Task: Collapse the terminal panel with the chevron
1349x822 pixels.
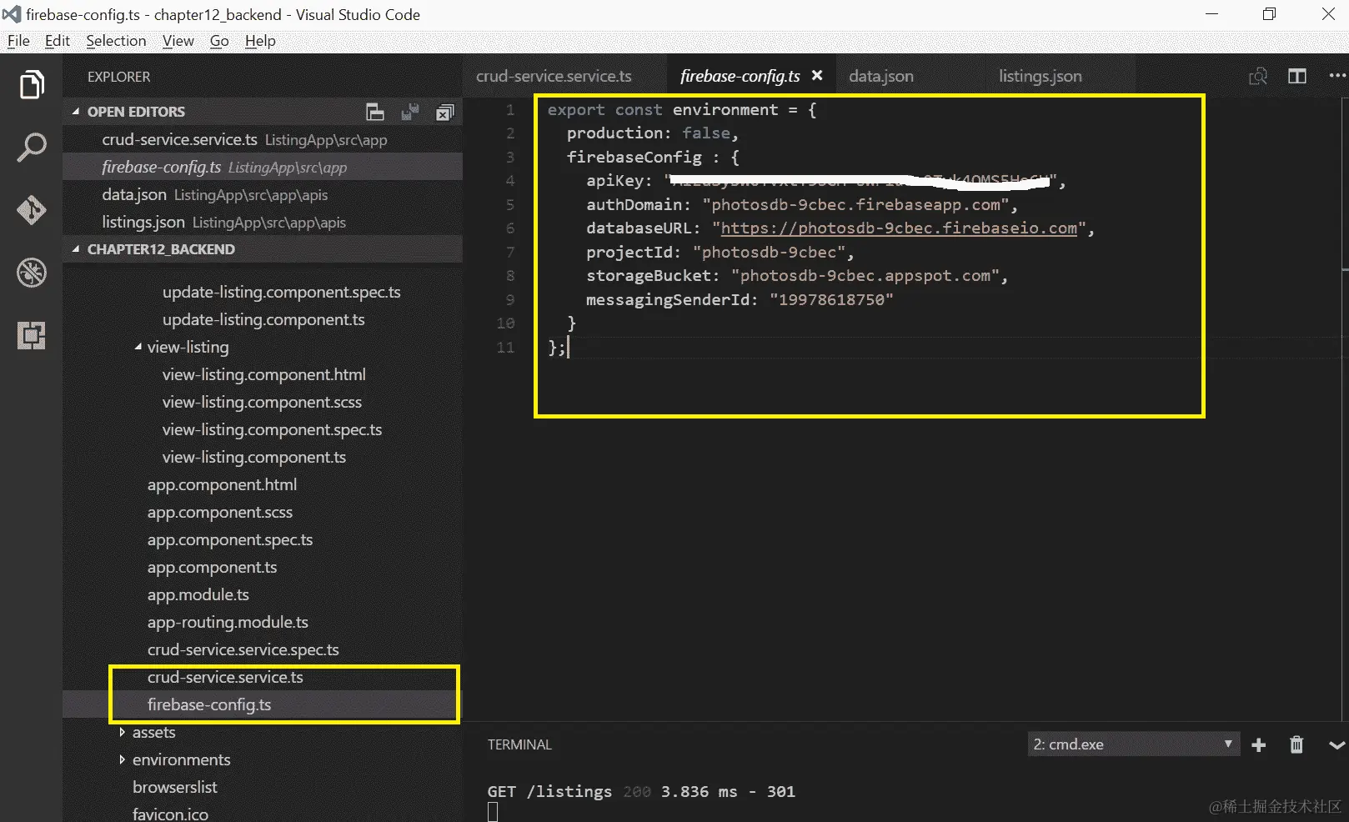Action: pyautogui.click(x=1336, y=745)
